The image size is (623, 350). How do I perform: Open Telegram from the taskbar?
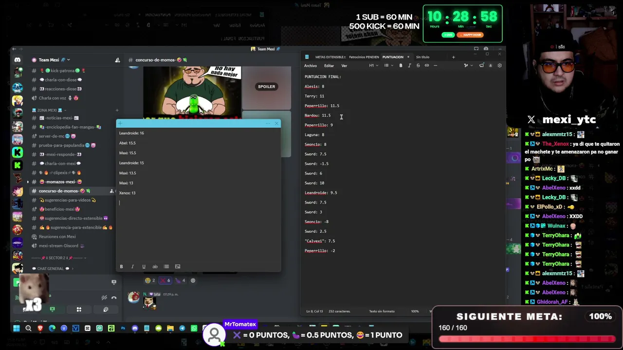click(182, 328)
